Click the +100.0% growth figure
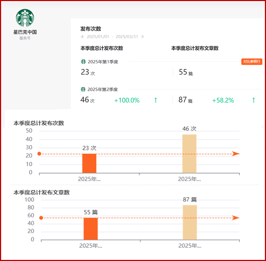Viewport: 266px width, 261px height. (127, 100)
